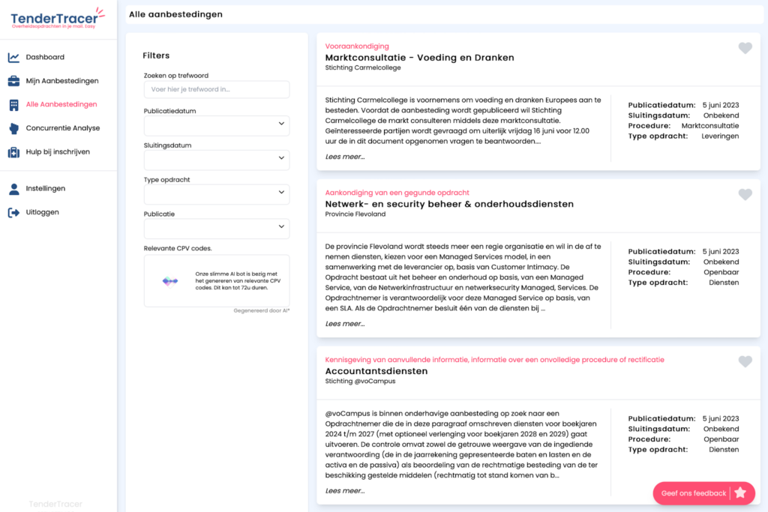768x512 pixels.
Task: Click the Kennisgeving van aanvullende informatie label
Action: pos(495,359)
